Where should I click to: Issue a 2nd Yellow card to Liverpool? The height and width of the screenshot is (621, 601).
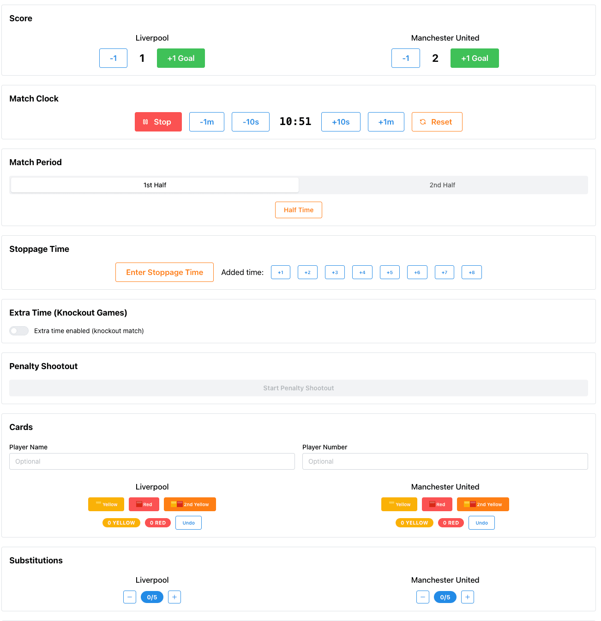[189, 504]
